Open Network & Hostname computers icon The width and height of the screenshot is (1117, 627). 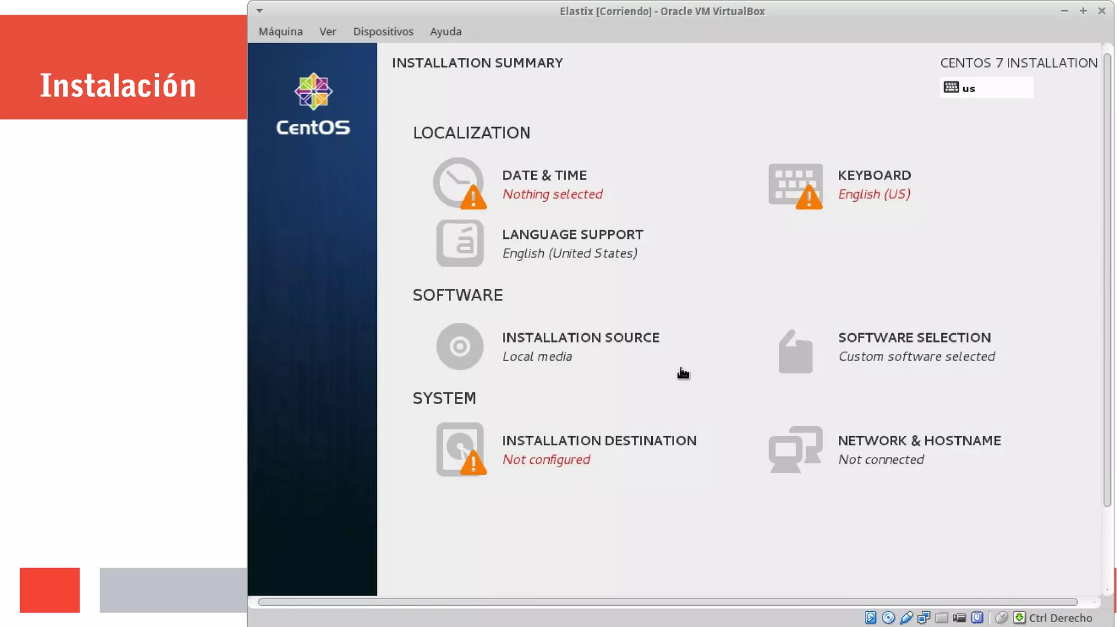coord(795,449)
